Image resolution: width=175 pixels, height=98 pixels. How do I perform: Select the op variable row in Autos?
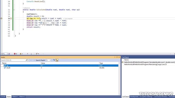(x=59, y=66)
